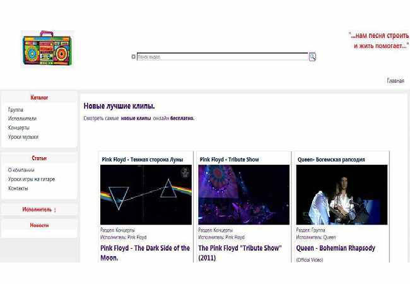
Task: Open the Группа catalog link
Action: point(16,110)
